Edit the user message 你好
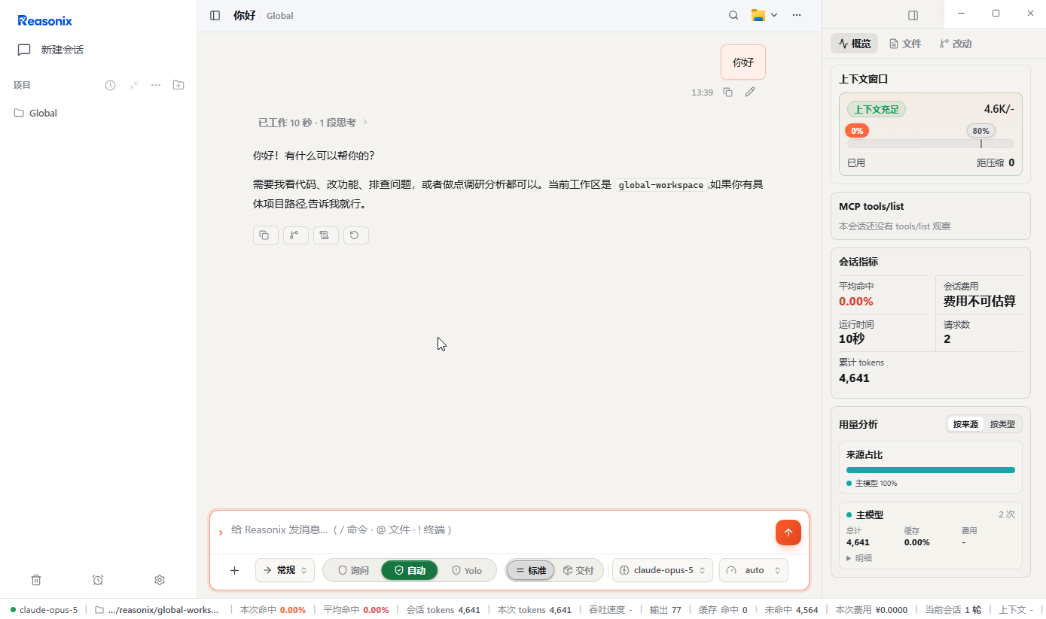Image resolution: width=1046 pixels, height=619 pixels. [750, 92]
